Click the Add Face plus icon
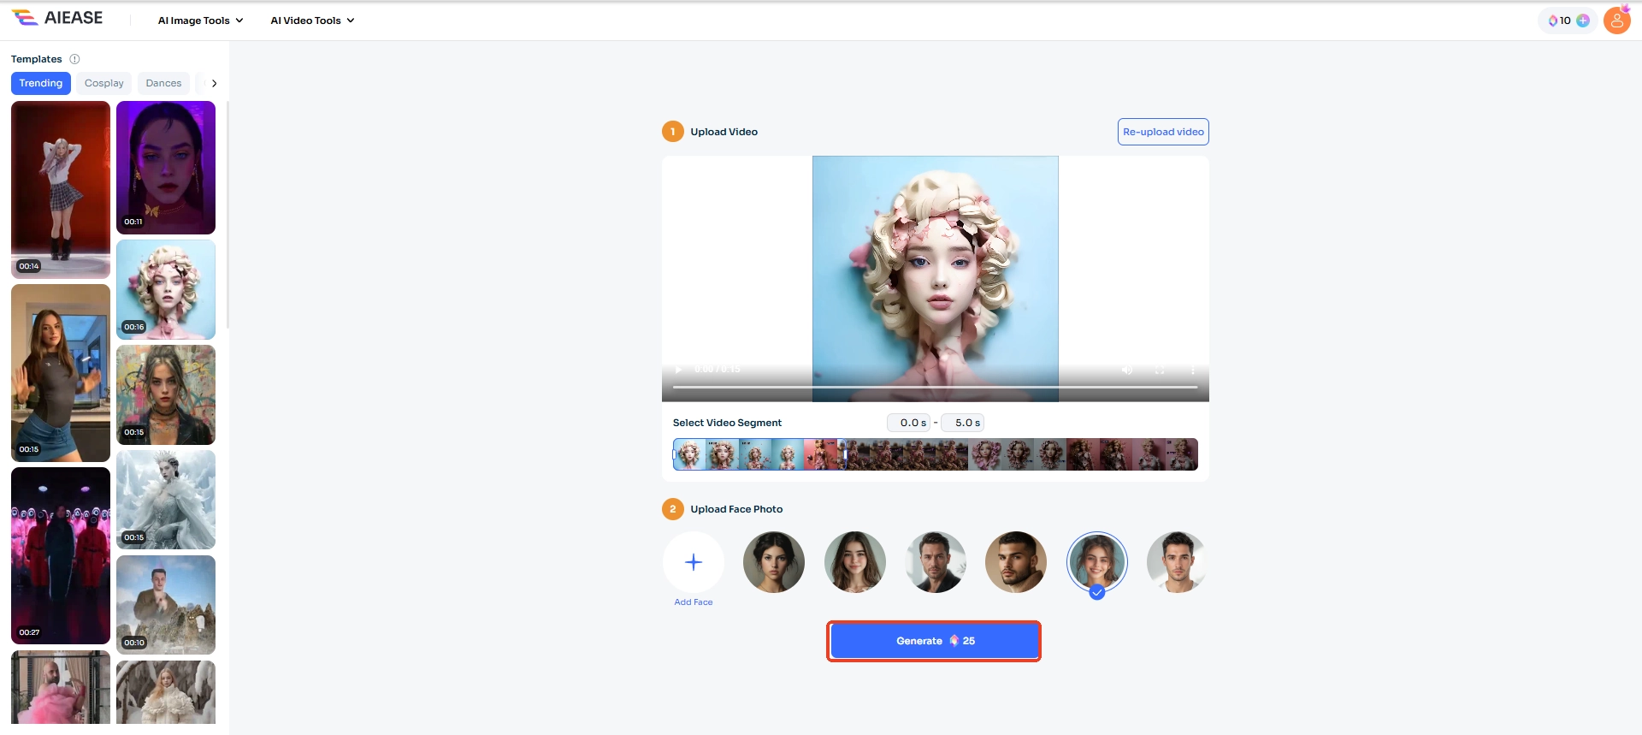This screenshot has width=1642, height=735. click(x=694, y=562)
